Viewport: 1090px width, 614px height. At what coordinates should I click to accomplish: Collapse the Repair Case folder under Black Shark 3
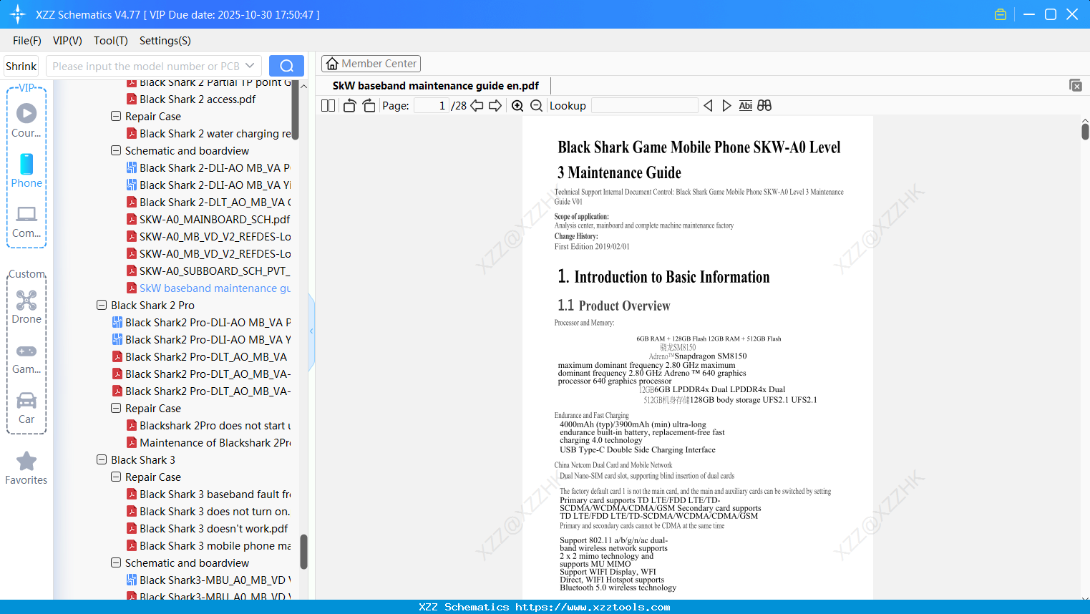115,477
